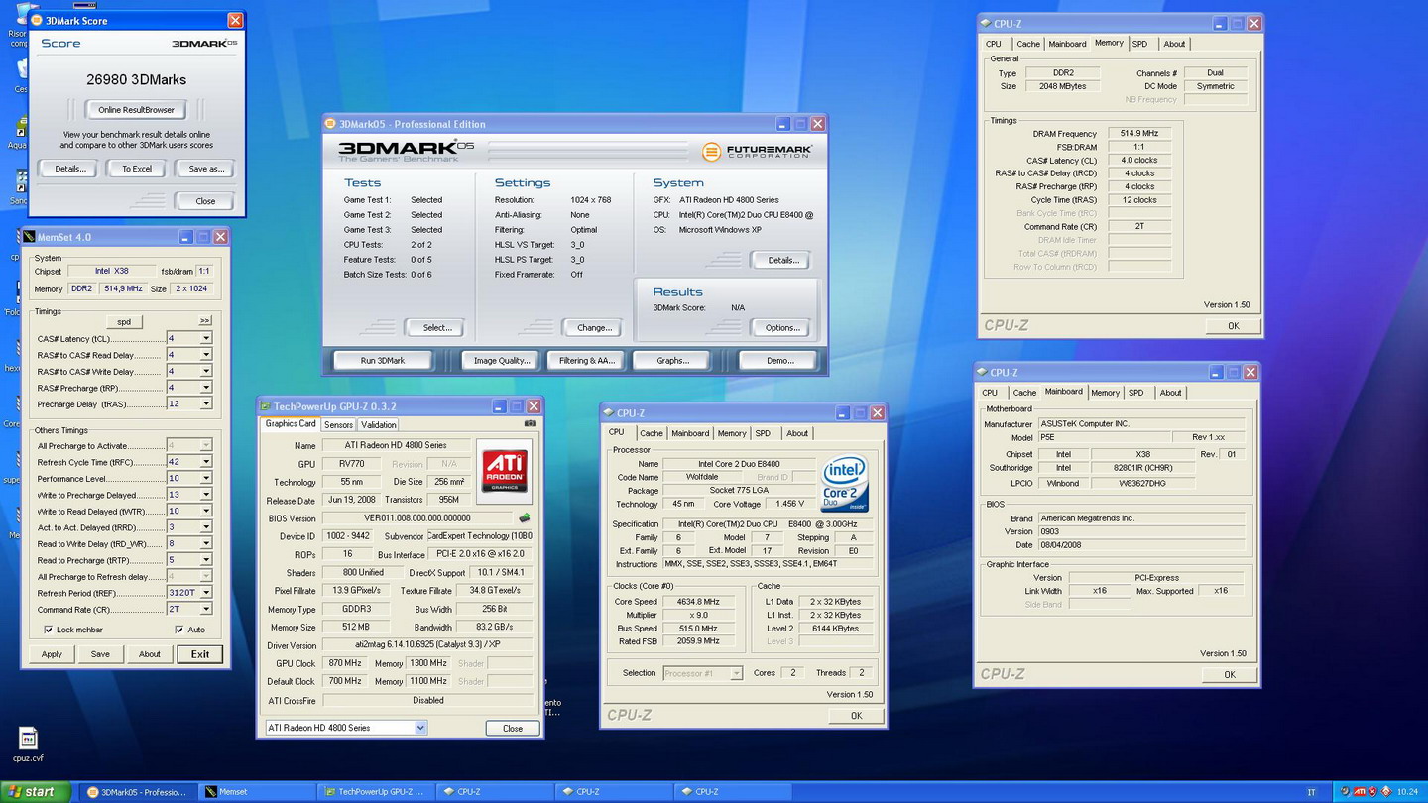Screen dimensions: 1428x803
Task: Open the Command Rate (CR) dropdown in MemSet
Action: (x=206, y=609)
